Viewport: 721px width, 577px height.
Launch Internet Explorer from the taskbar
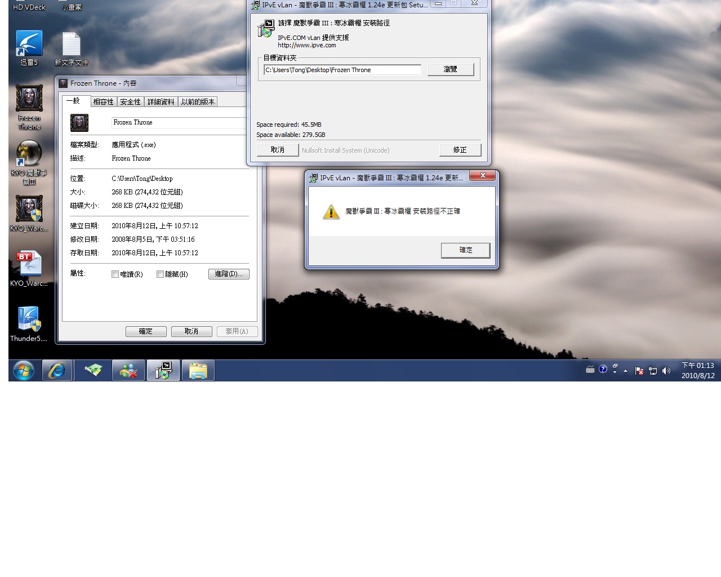tap(57, 370)
